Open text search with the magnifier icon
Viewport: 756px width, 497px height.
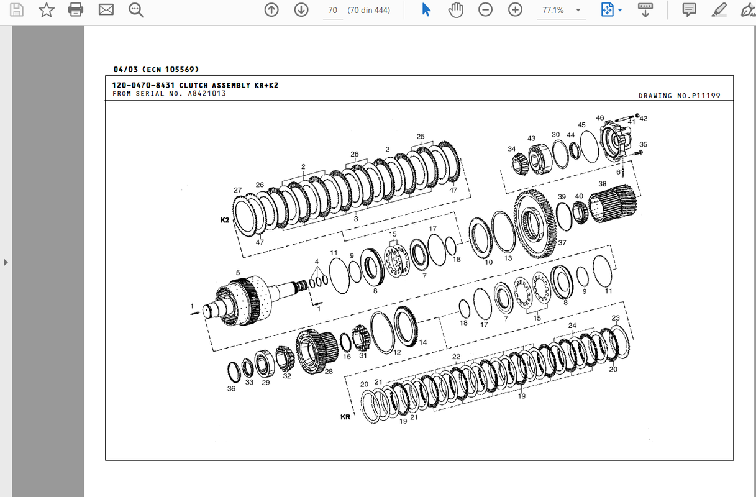tap(136, 10)
